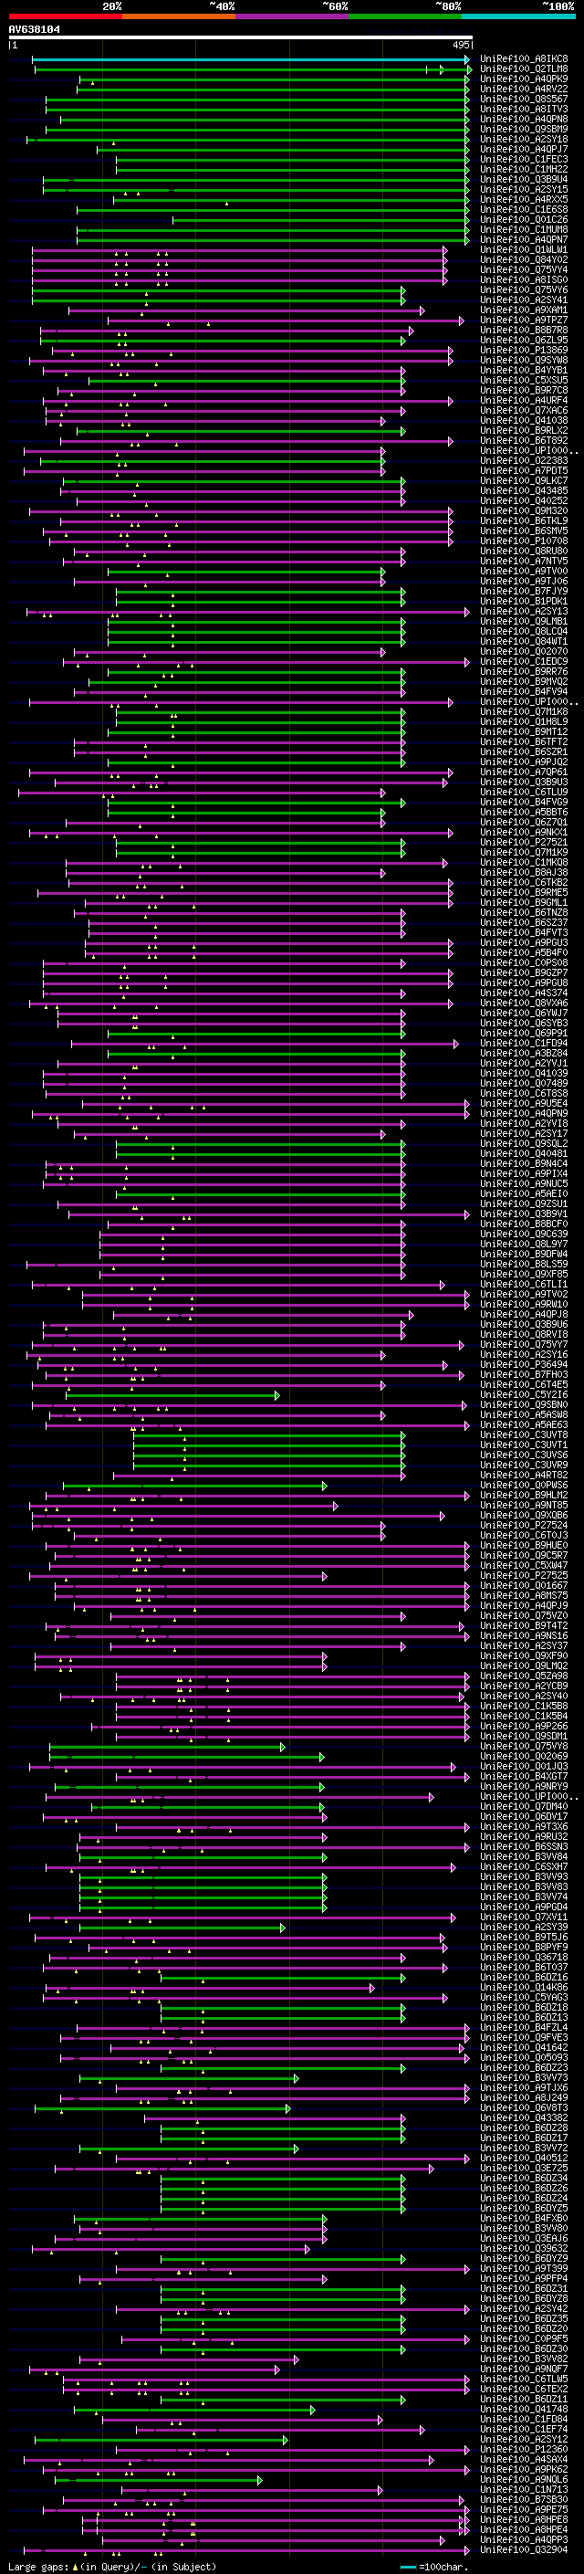Select the UniRef100_P12360 label
The height and width of the screenshot is (2574, 584).
coord(524,2448)
